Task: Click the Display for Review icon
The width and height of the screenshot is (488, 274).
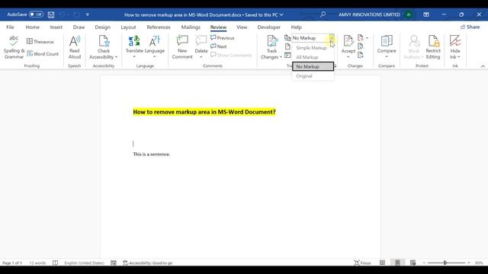Action: pos(287,38)
